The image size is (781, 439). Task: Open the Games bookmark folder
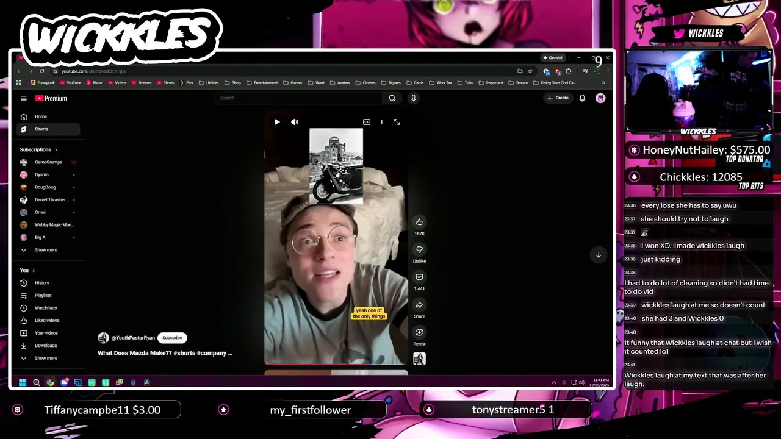tap(293, 82)
